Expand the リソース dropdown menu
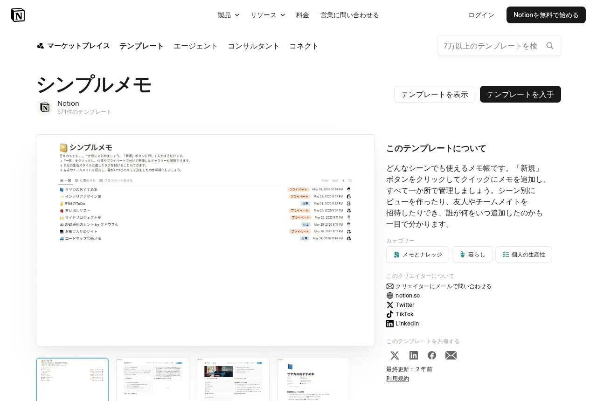The image size is (597, 401). 268,15
